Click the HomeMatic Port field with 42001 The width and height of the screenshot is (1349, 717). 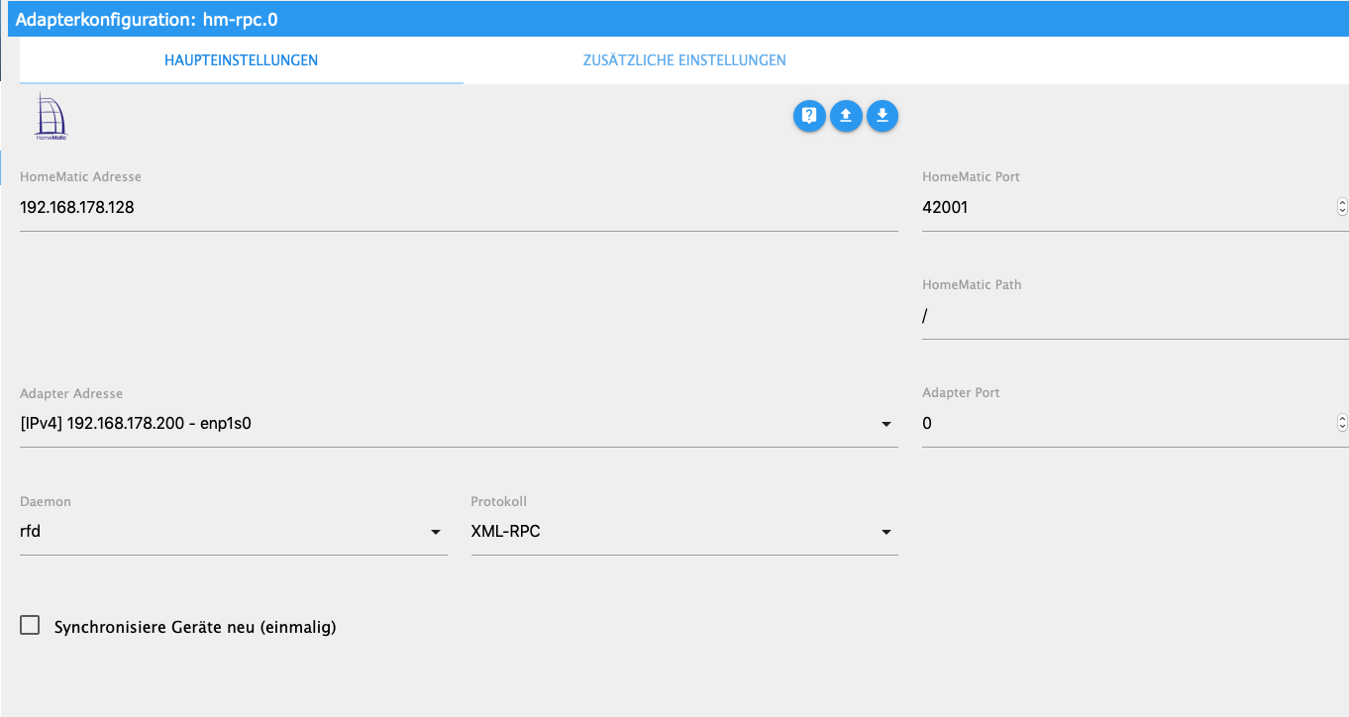pos(1135,208)
